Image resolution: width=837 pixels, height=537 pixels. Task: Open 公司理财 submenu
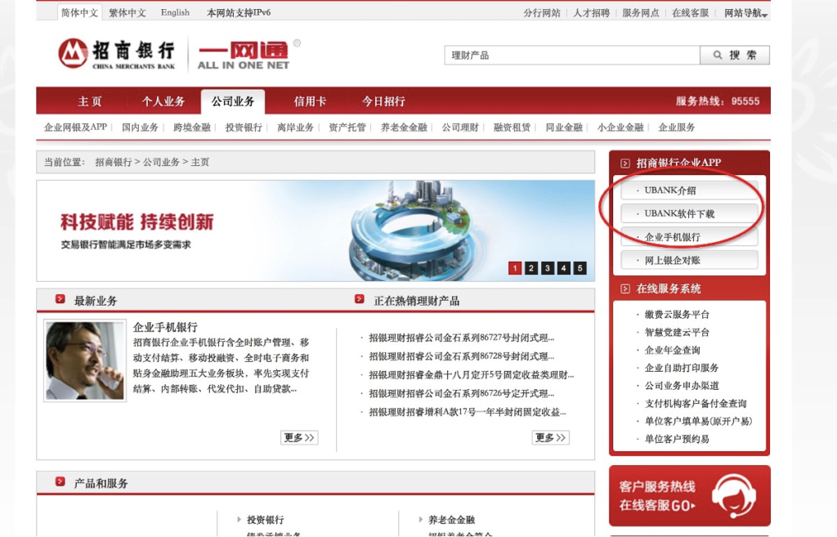click(x=460, y=127)
